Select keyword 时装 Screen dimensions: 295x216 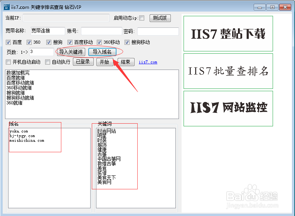102,140
